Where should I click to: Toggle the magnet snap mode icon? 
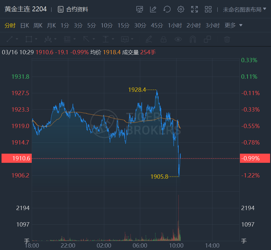tap(193, 39)
